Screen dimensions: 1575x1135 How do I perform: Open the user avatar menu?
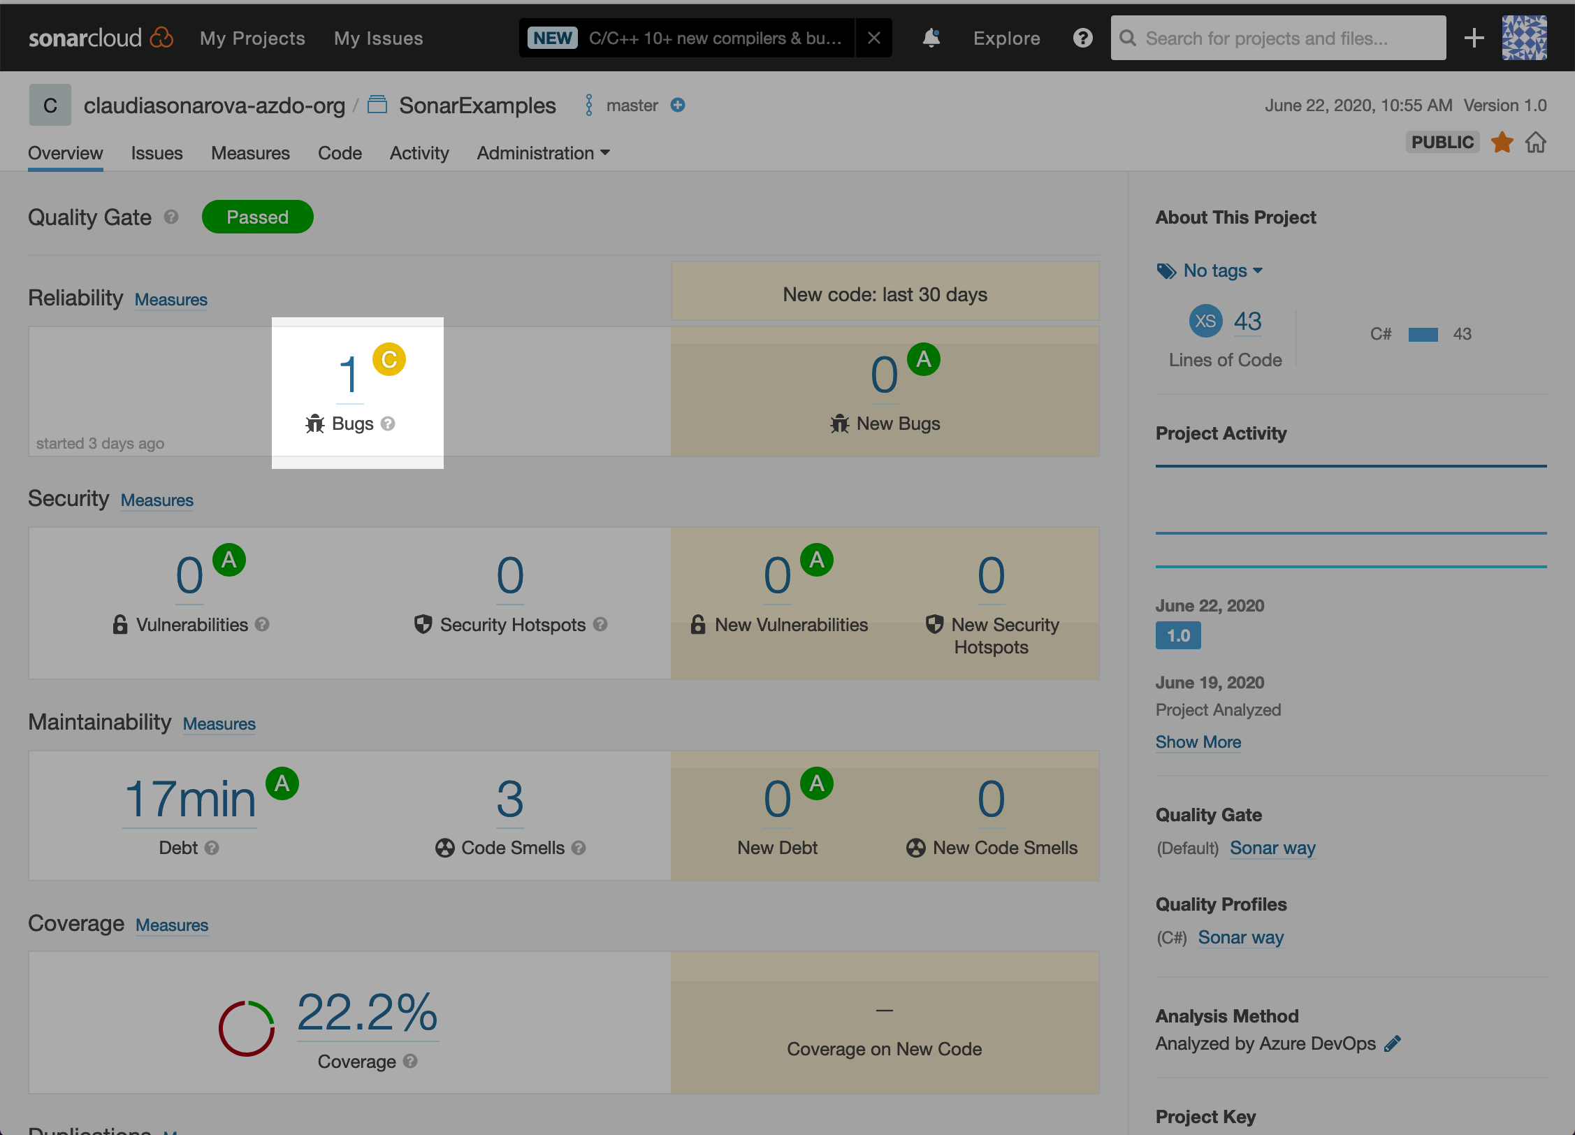pos(1524,38)
